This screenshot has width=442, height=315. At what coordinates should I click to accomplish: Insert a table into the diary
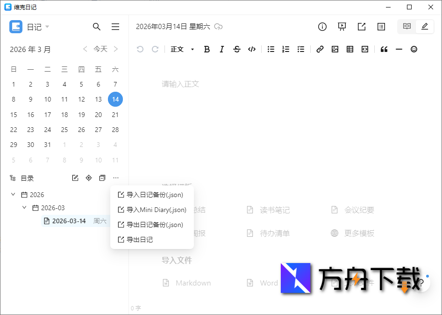point(349,49)
